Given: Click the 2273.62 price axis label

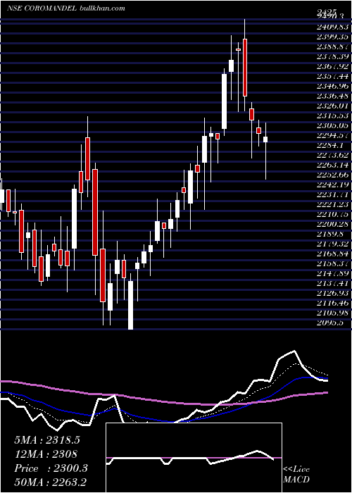Looking at the screenshot, I should 333,156.
